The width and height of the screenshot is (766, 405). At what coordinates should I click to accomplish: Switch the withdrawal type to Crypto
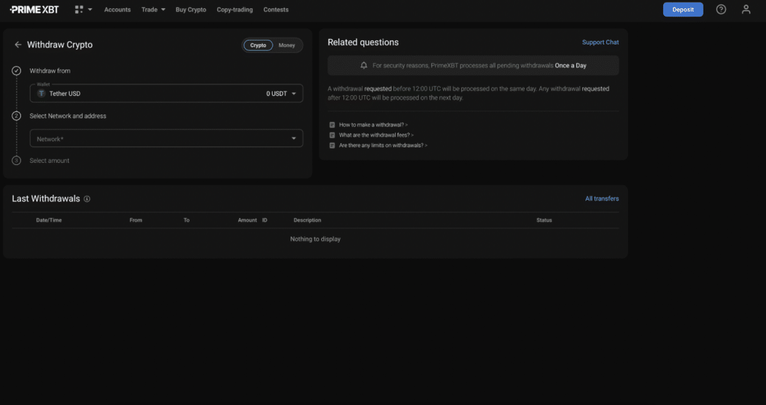(x=259, y=45)
